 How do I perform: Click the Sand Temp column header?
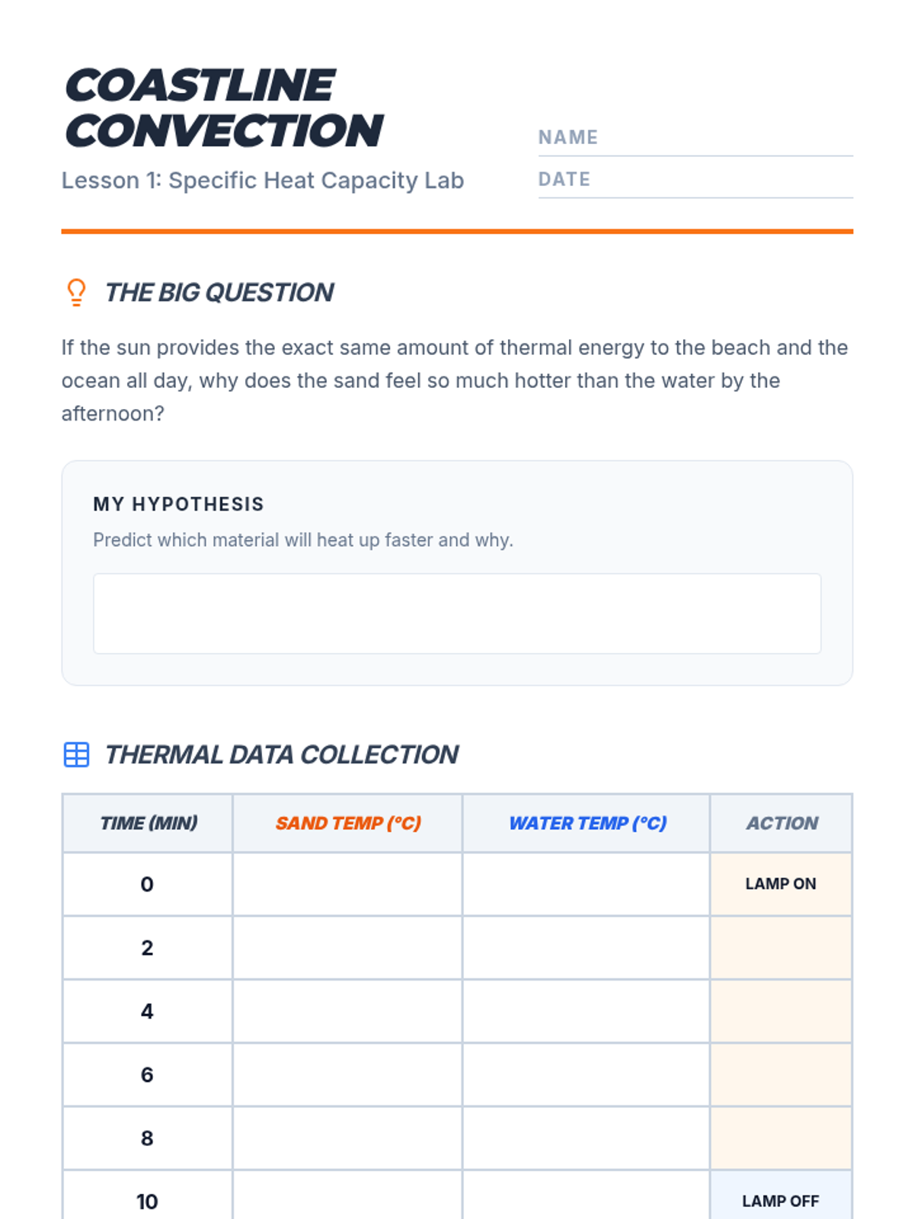coord(348,823)
